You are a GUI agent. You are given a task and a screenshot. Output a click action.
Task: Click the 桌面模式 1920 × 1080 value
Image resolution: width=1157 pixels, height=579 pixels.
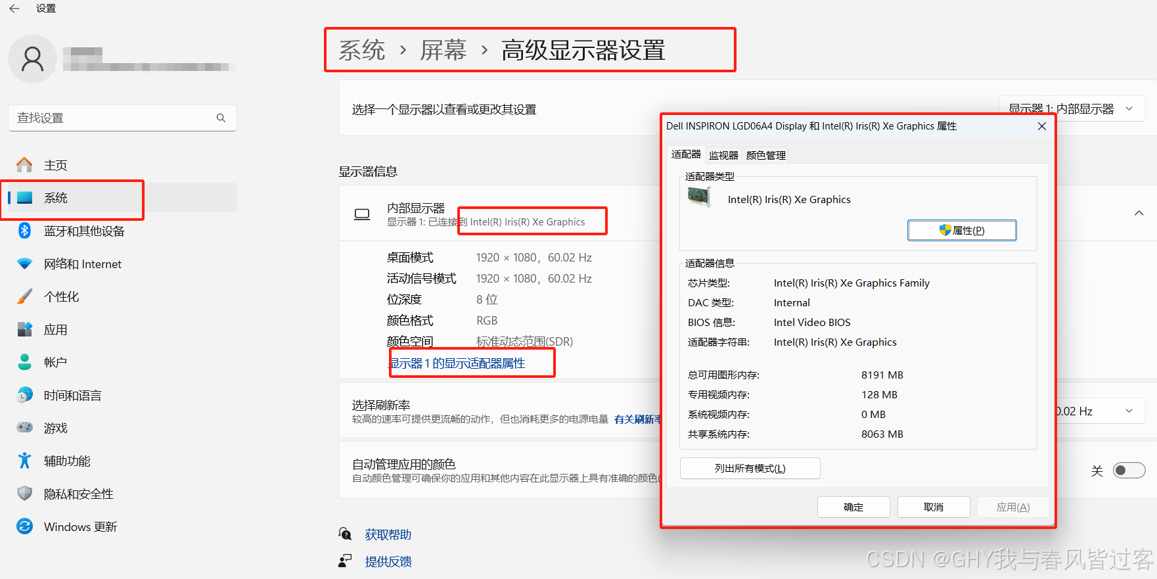point(533,258)
